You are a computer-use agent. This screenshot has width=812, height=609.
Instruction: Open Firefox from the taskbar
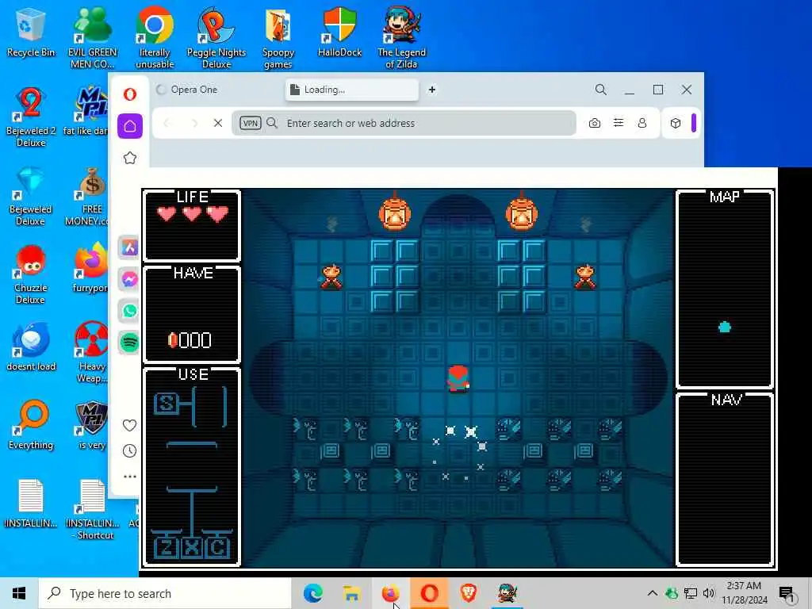[390, 593]
